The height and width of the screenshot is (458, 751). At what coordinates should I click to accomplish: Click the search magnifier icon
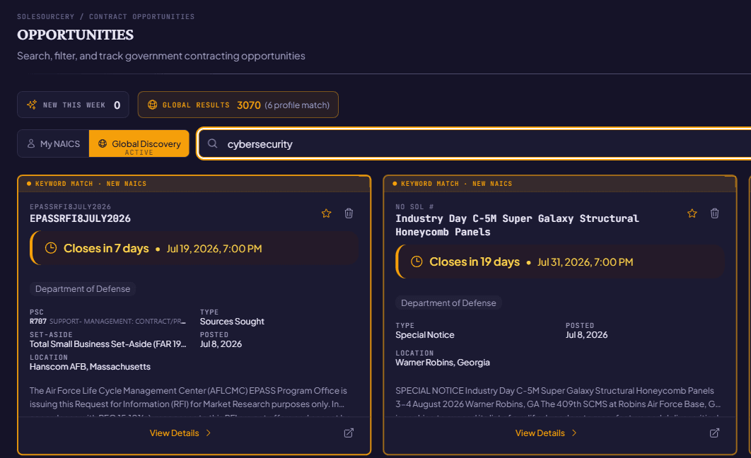tap(213, 143)
